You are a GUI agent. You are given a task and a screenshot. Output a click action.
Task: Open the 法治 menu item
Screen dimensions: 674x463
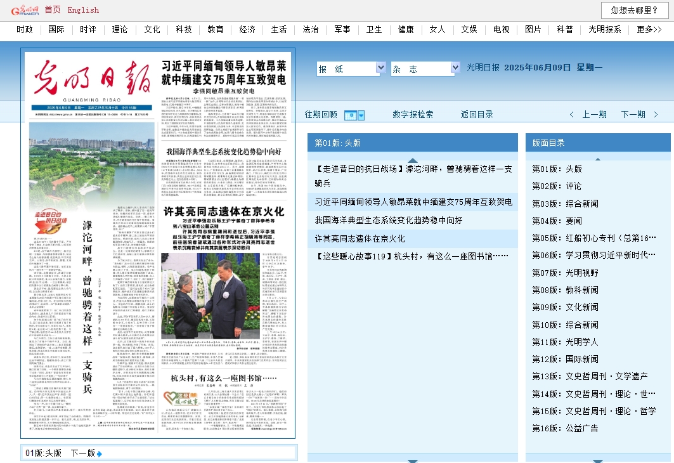310,29
